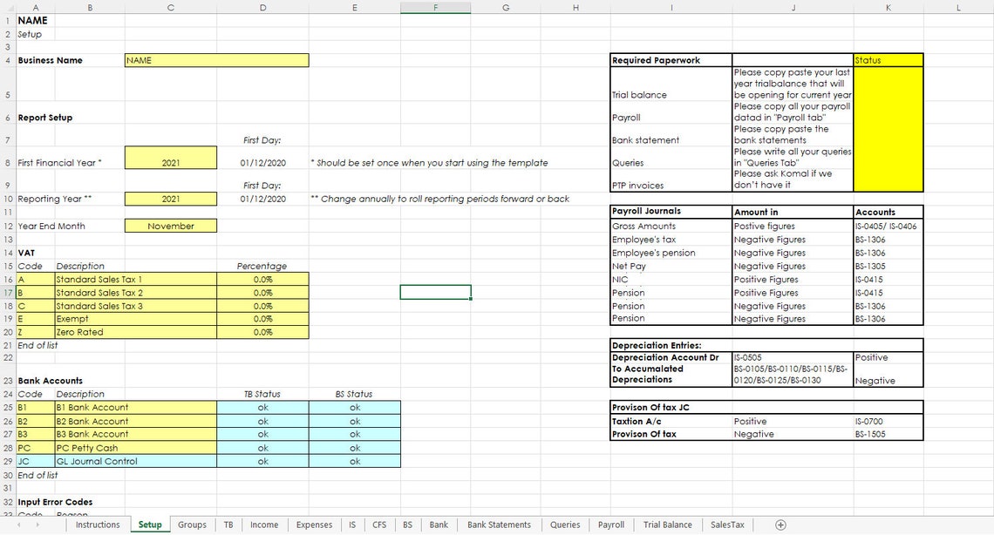This screenshot has height=535, width=994.
Task: Go to the Instructions sheet
Action: [x=98, y=525]
